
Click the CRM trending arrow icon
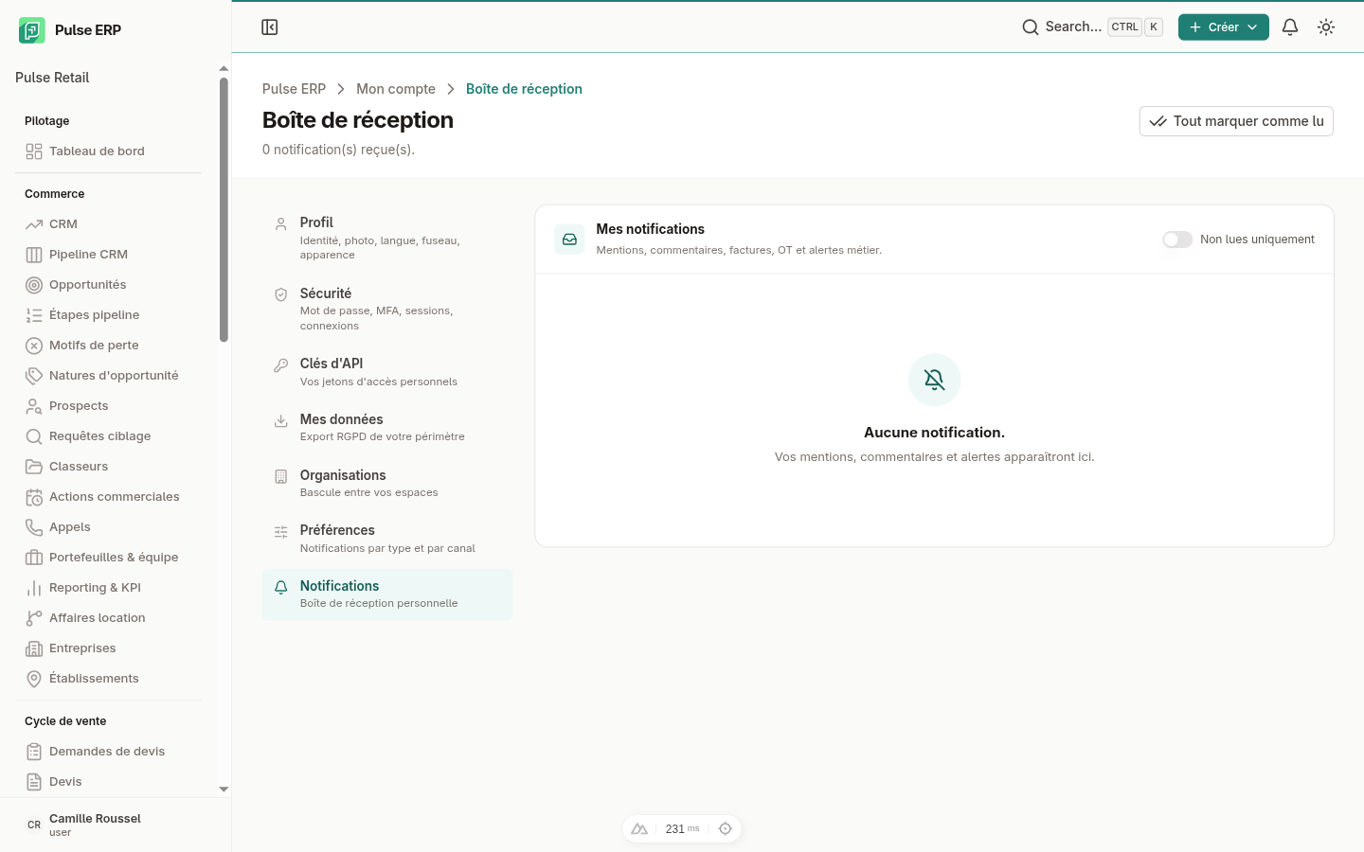34,224
